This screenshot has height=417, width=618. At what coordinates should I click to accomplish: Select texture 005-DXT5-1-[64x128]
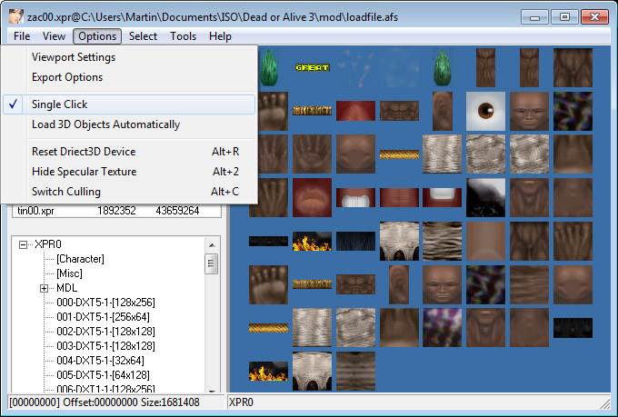pyautogui.click(x=103, y=375)
